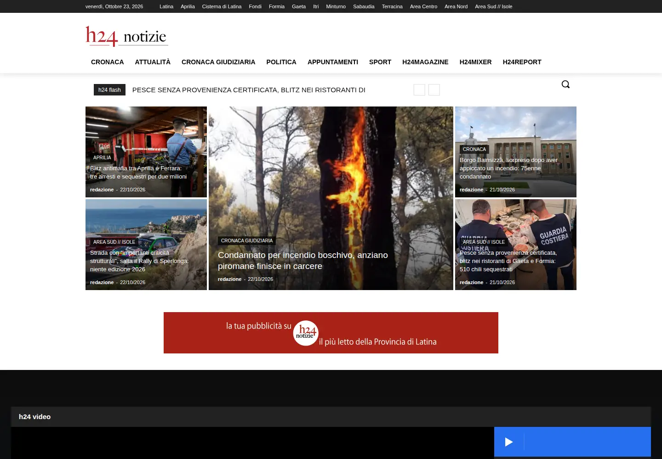The image size is (662, 459).
Task: Open Fondi area link
Action: click(x=255, y=6)
